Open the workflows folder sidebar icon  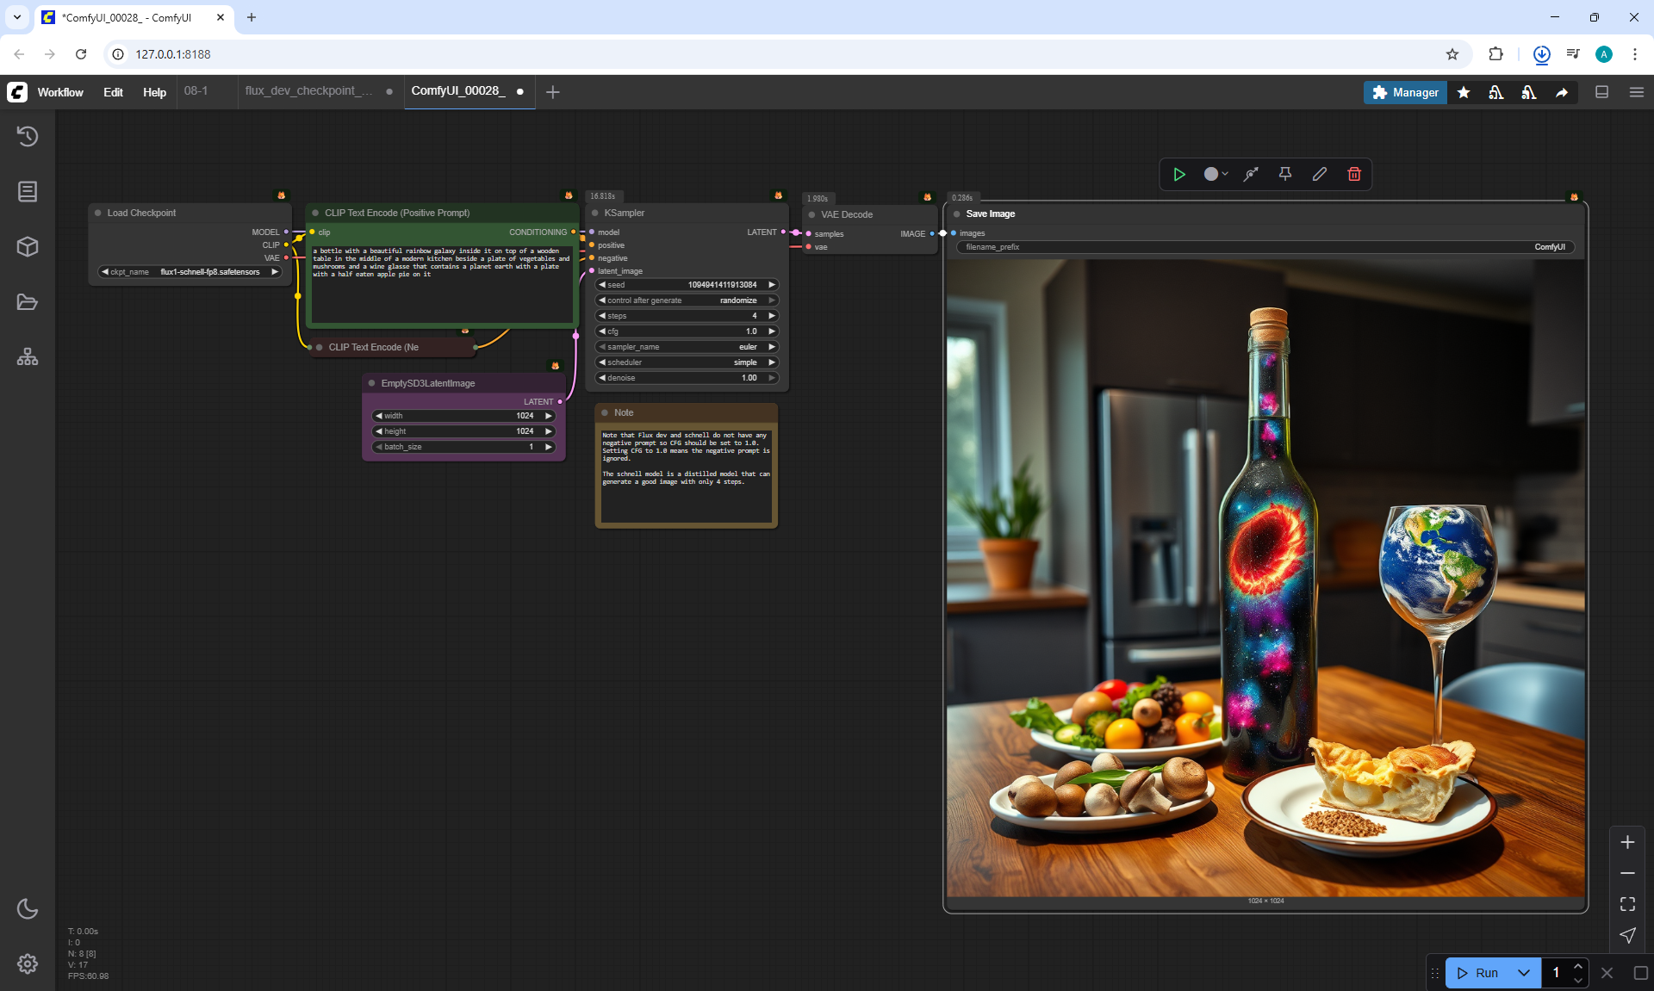coord(28,302)
